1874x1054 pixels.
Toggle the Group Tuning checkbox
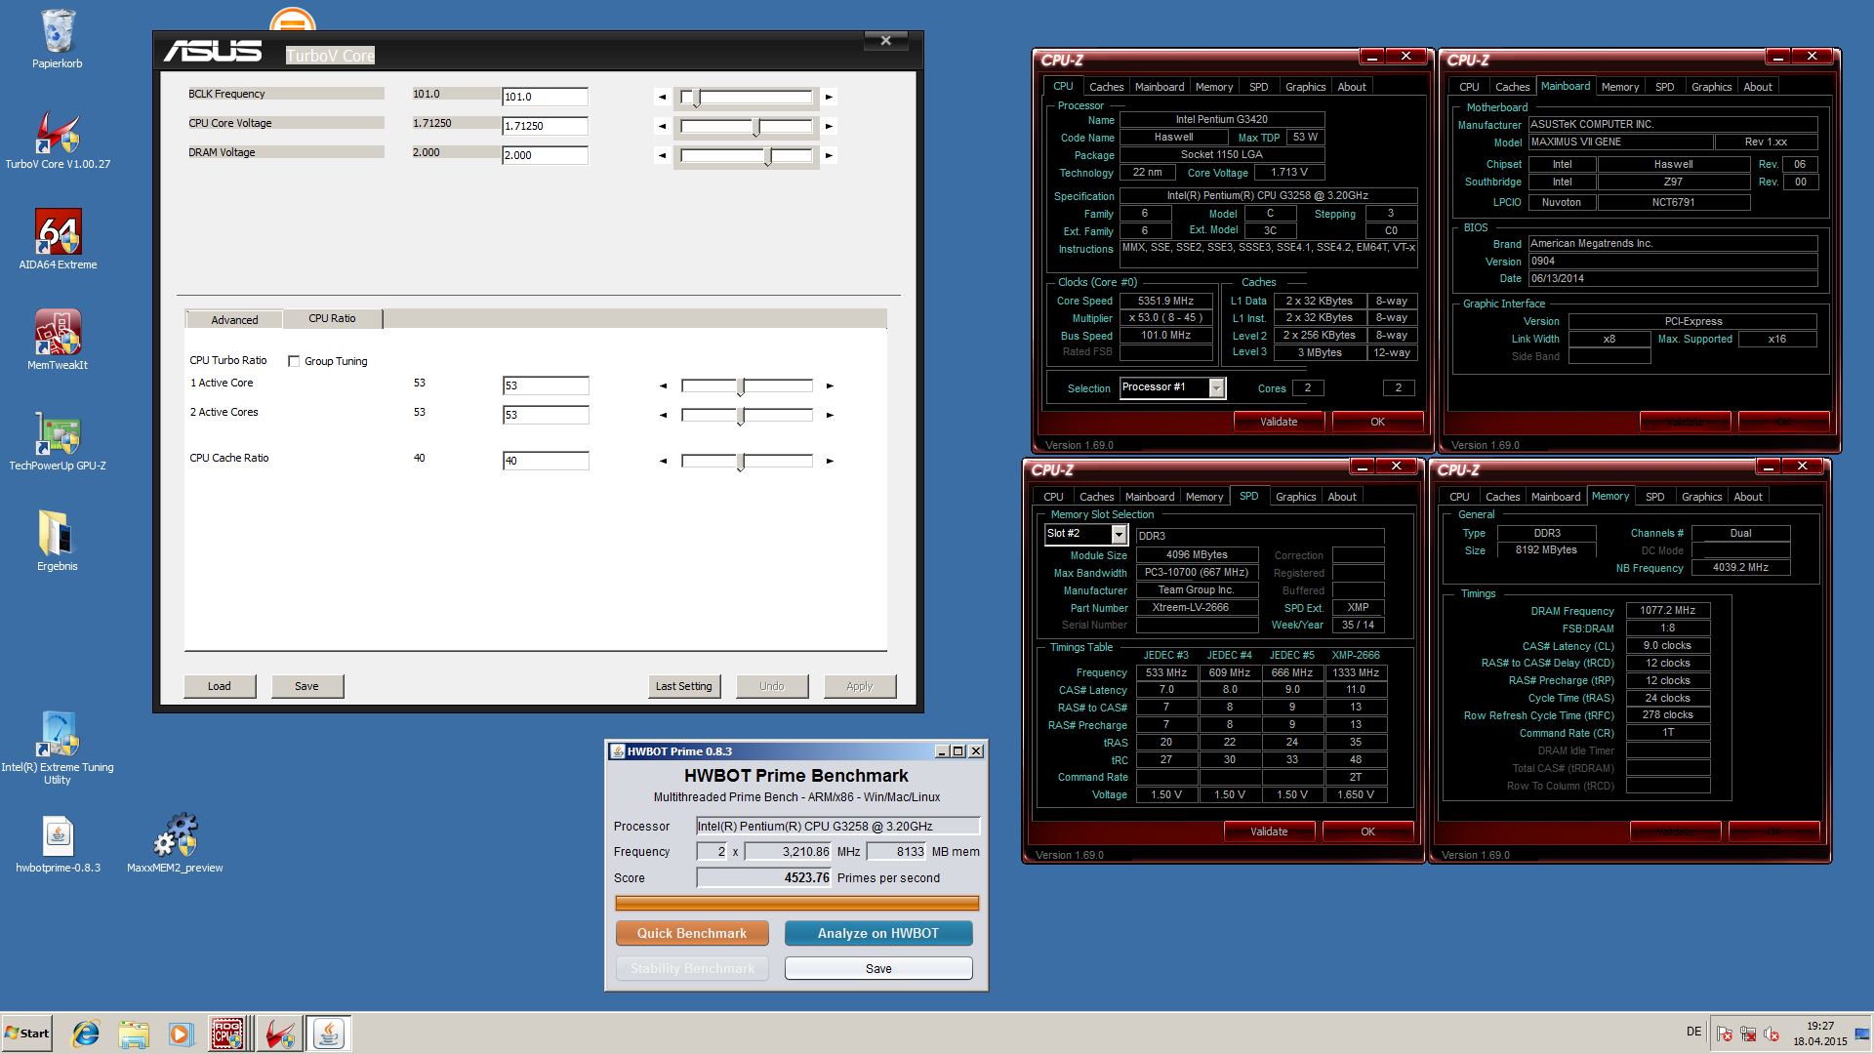point(294,361)
